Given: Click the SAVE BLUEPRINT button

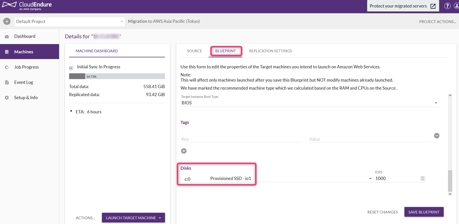Looking at the screenshot, I should coord(424,212).
